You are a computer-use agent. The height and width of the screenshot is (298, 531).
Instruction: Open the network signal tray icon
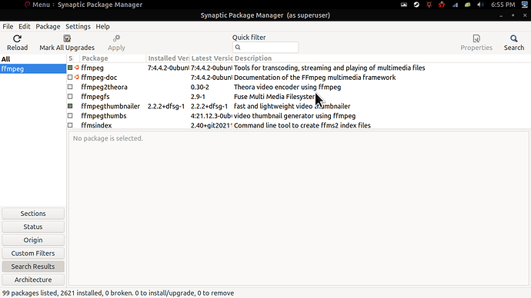(455, 5)
